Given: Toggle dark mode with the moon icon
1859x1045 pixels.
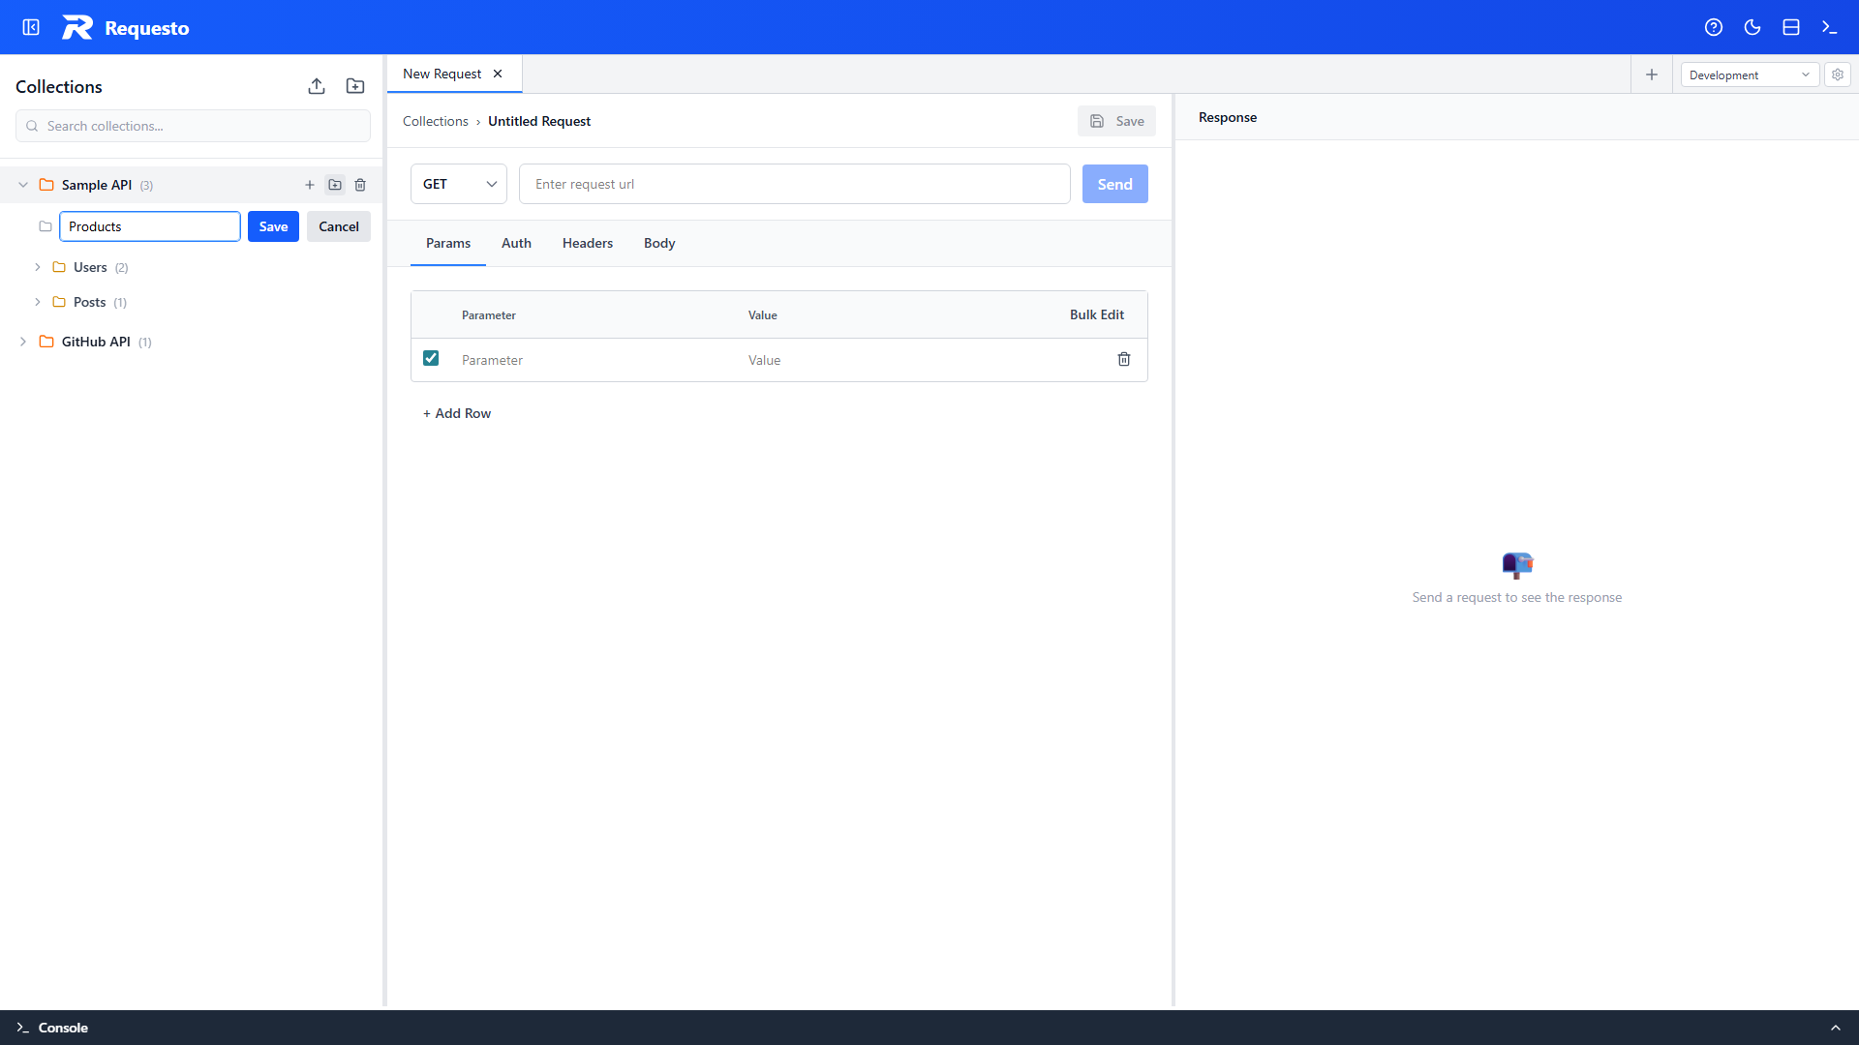Looking at the screenshot, I should (x=1752, y=27).
